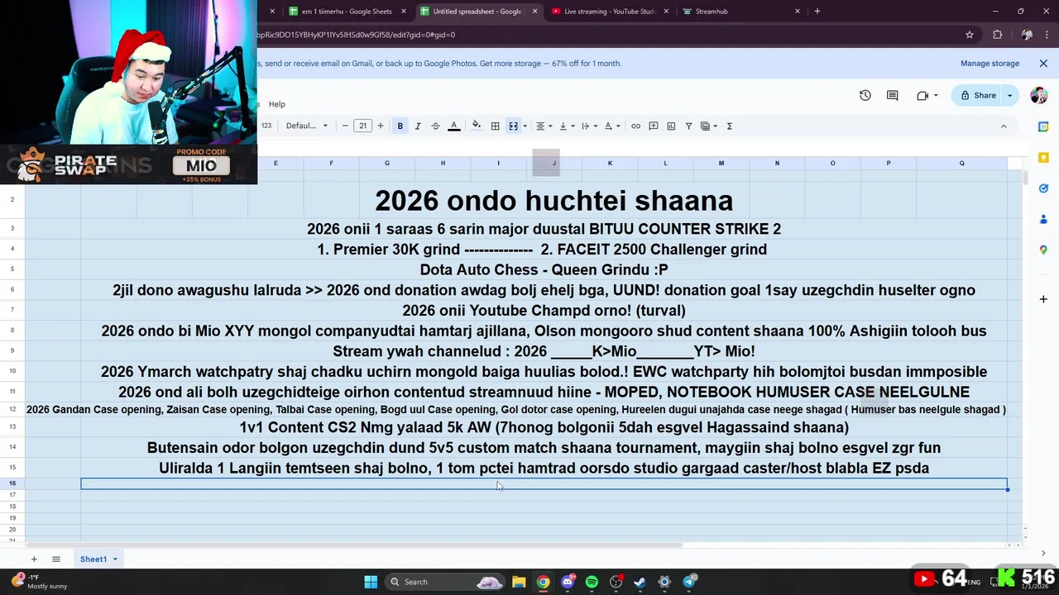The image size is (1059, 595).
Task: Open Calendar side panel icon
Action: click(x=1043, y=126)
